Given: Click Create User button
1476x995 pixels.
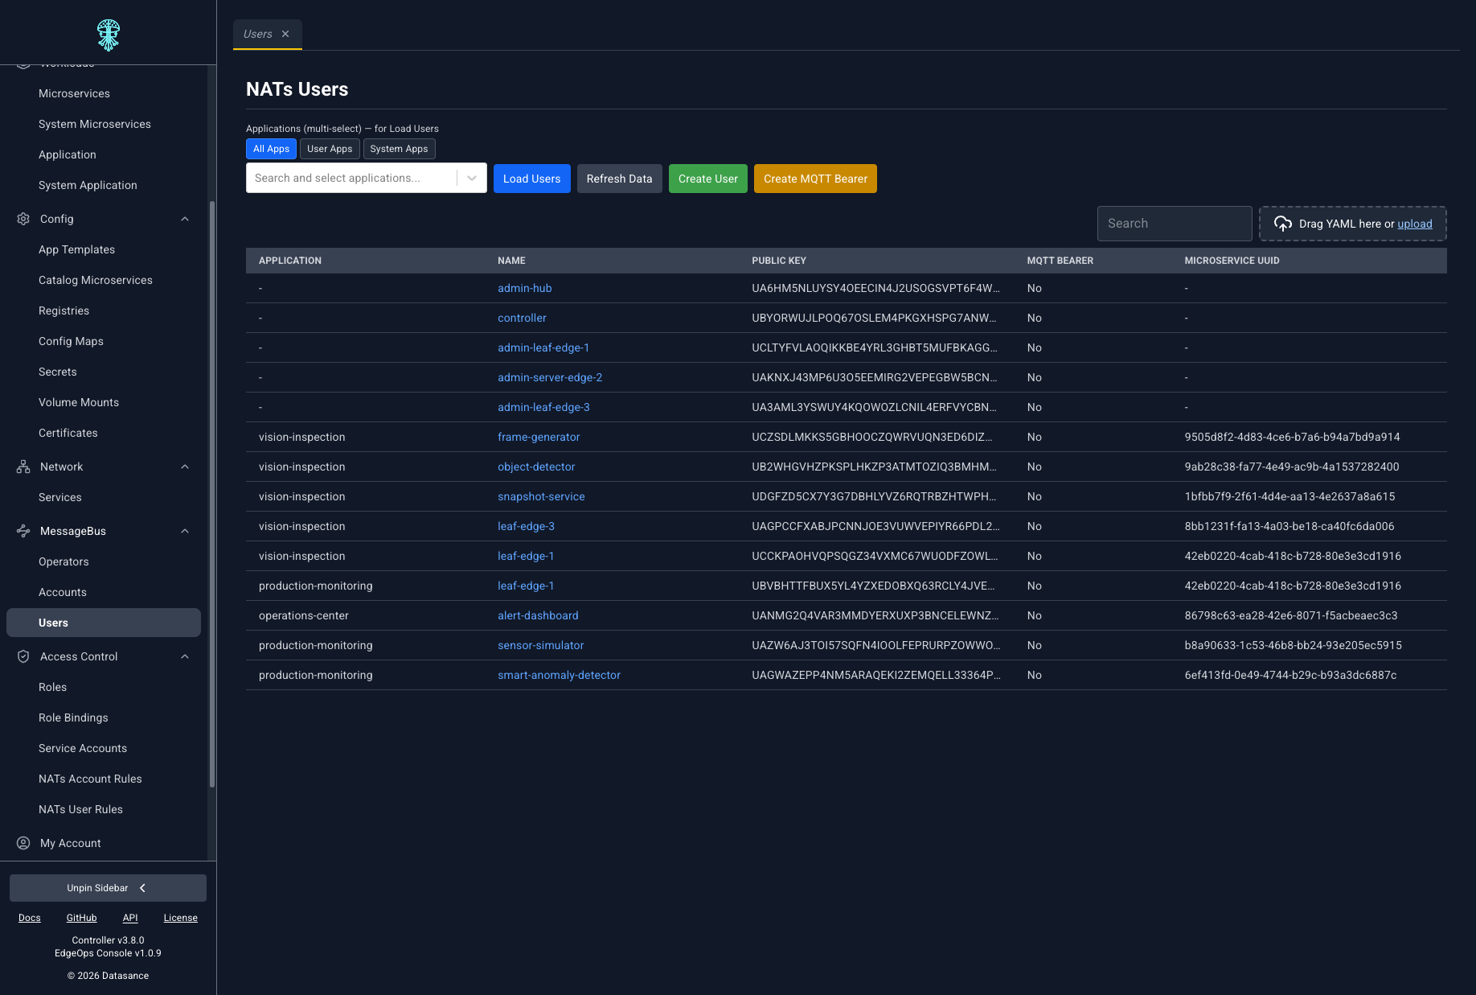Looking at the screenshot, I should pos(708,179).
